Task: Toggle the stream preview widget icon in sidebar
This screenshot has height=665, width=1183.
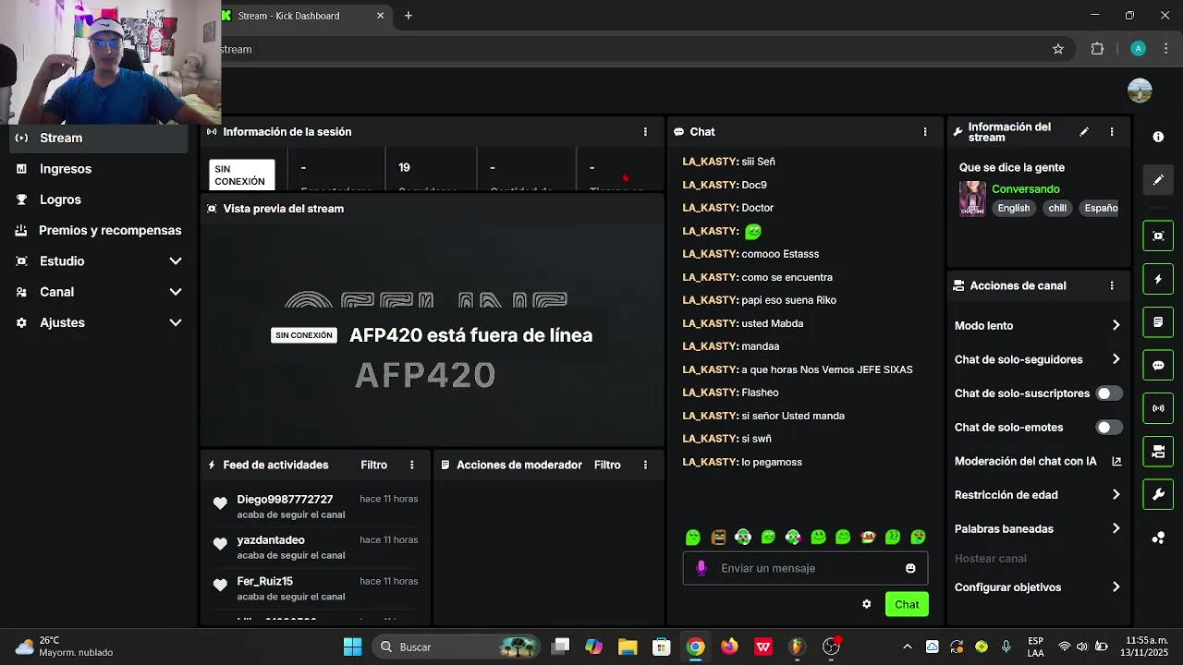Action: (x=1158, y=236)
